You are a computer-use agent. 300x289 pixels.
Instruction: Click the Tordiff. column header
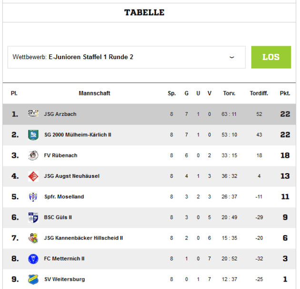(259, 93)
